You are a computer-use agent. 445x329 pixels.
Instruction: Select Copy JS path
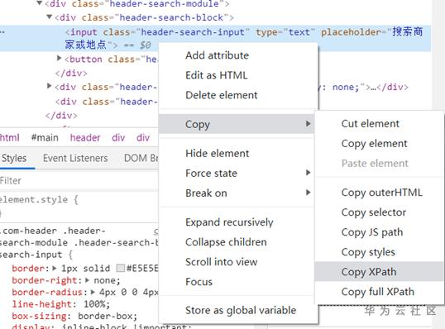372,232
